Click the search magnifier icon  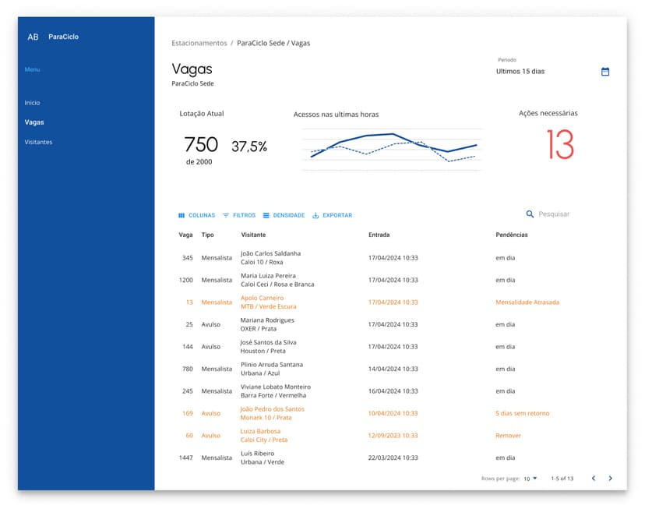coord(530,214)
